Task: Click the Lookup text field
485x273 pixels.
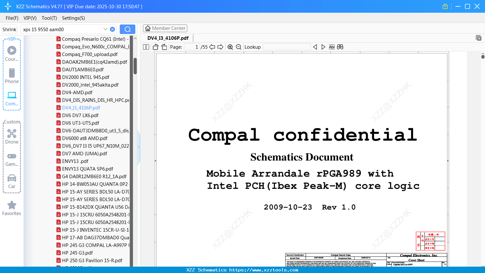Action: (287, 47)
